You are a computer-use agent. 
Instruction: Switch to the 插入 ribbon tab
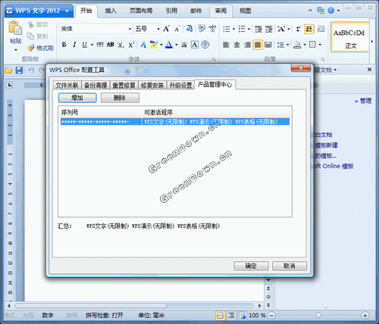click(111, 11)
